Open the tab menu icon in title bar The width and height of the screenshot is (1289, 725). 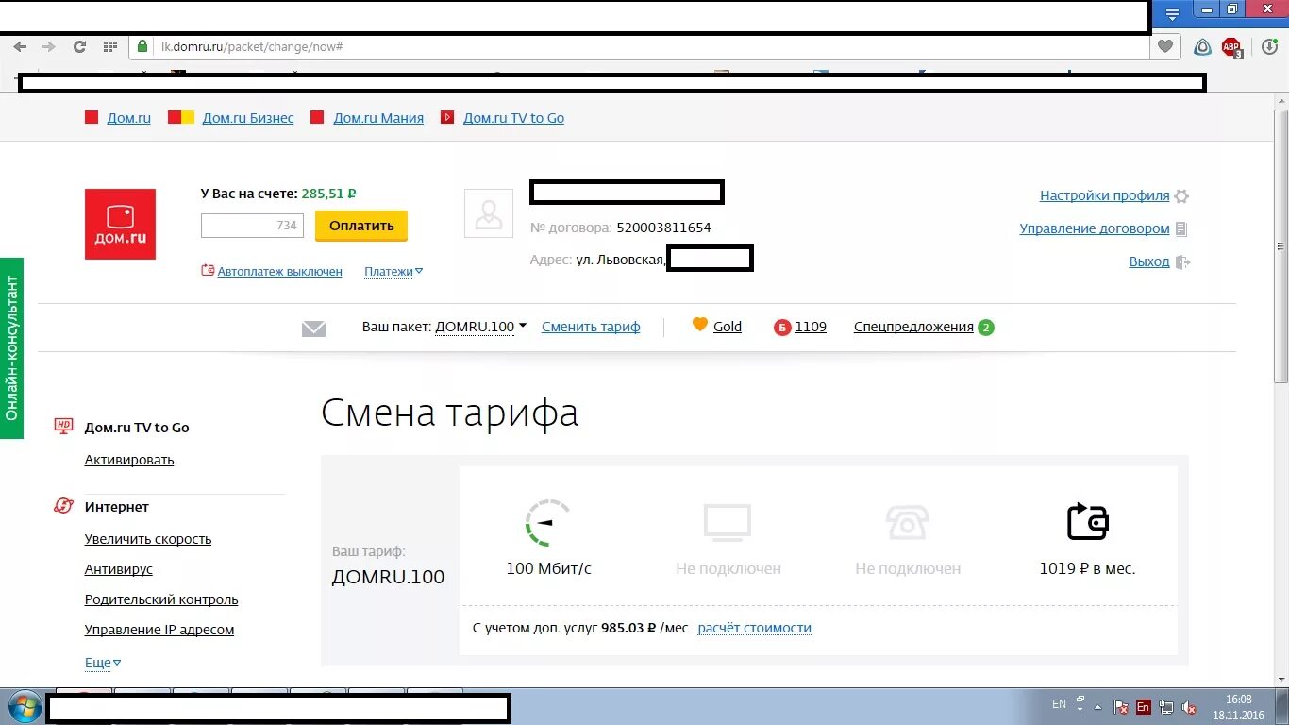pyautogui.click(x=1172, y=14)
